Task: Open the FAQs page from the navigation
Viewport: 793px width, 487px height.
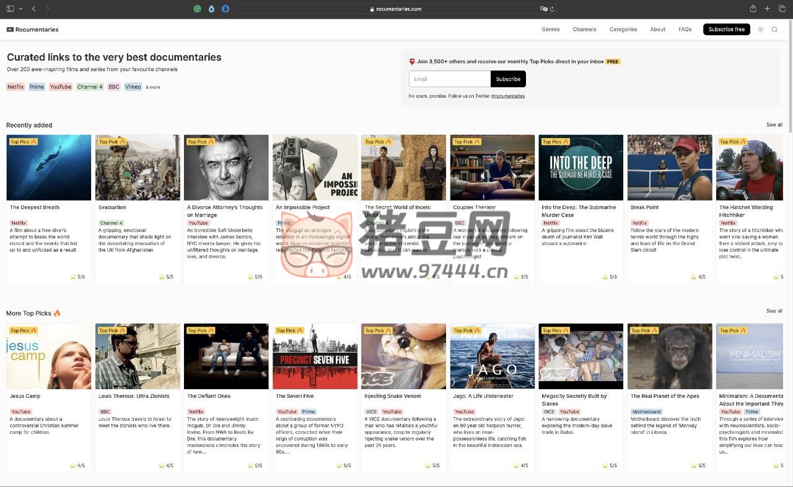Action: (x=685, y=29)
